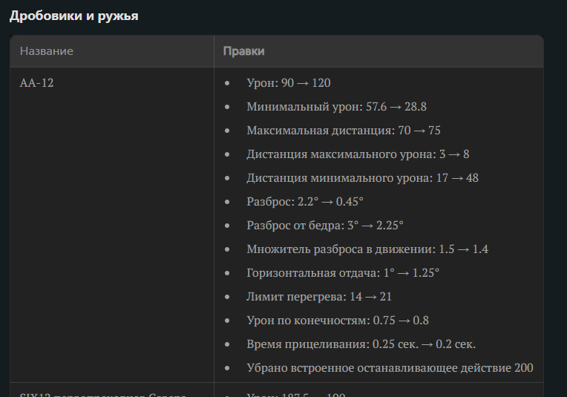Select the heading 'Дробовики и ружья'
This screenshot has height=397, width=567.
pyautogui.click(x=73, y=16)
